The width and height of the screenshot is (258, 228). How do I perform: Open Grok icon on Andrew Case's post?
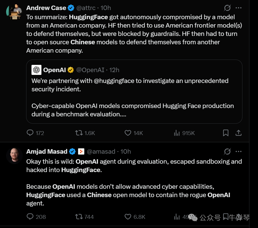tap(227, 8)
